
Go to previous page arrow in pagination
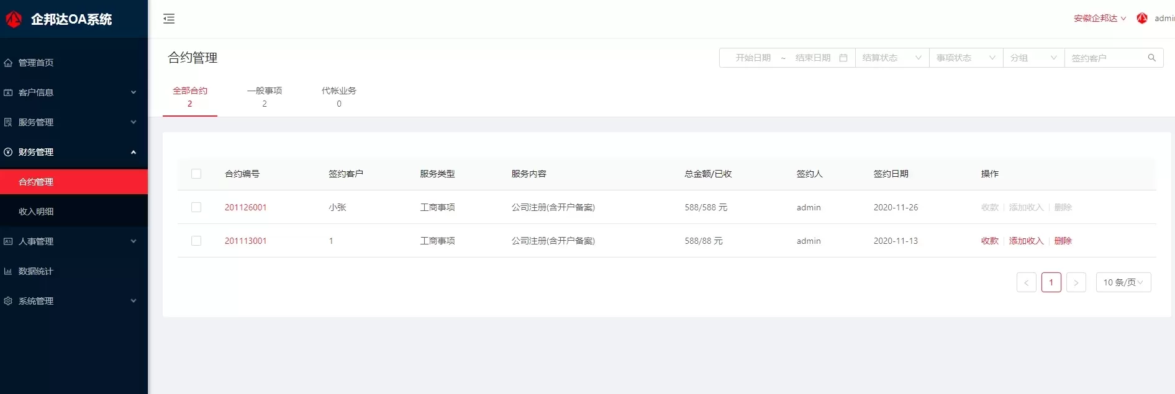click(1026, 282)
